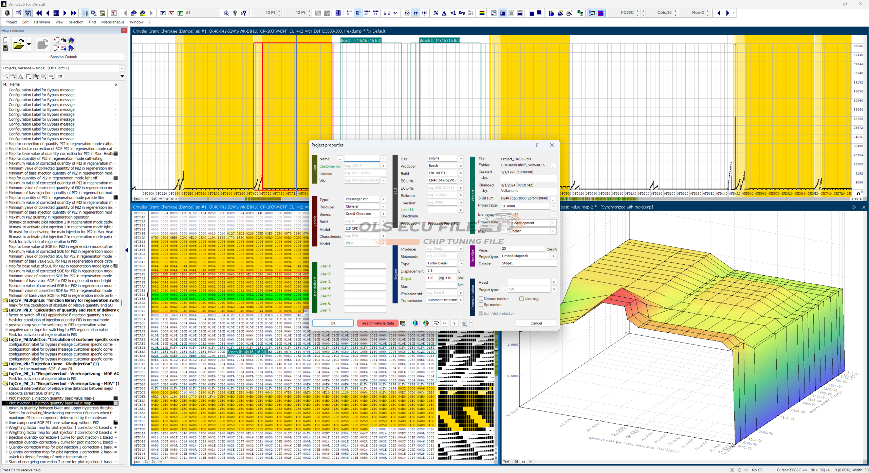
Task: Open the Map language 'English' dropdown
Action: pos(553,231)
